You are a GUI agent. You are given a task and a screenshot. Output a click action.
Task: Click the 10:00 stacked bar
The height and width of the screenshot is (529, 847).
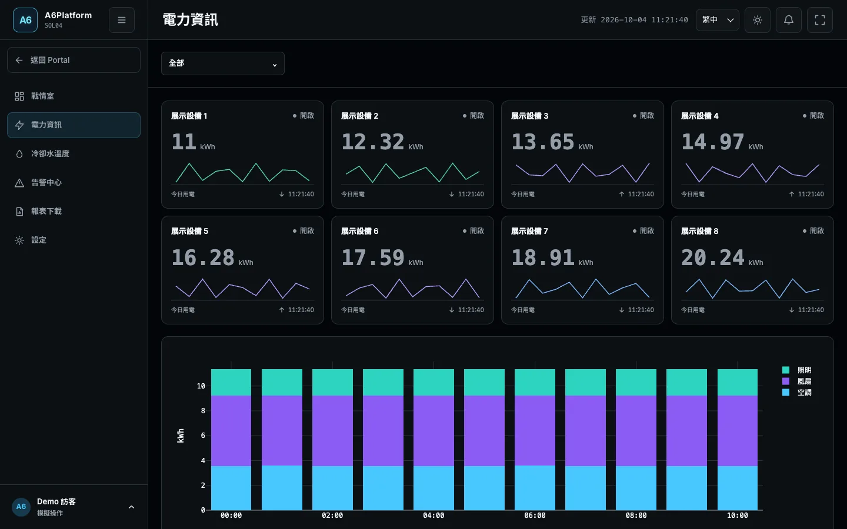coord(738,440)
